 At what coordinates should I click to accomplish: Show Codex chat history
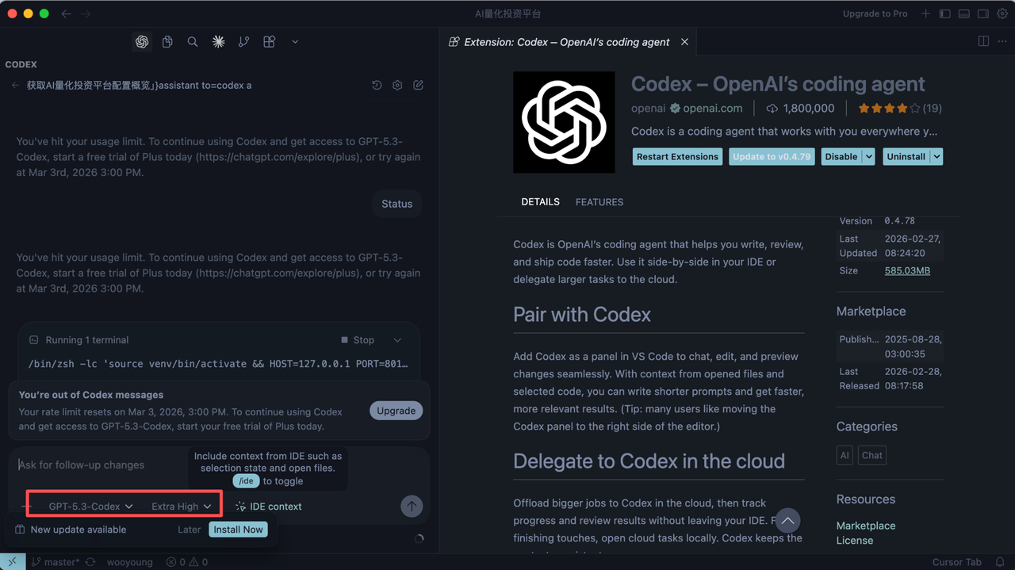pos(377,86)
